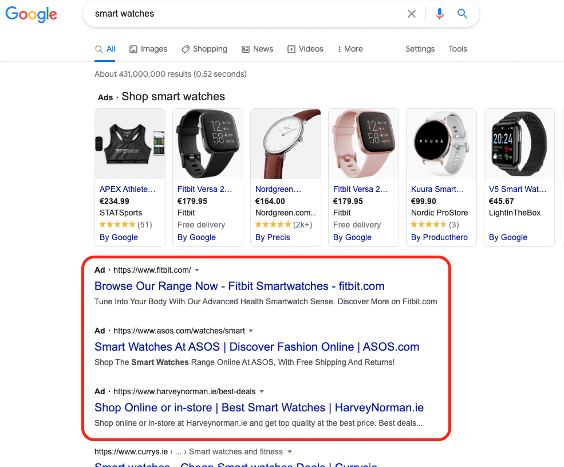Click the Google logo

31,14
